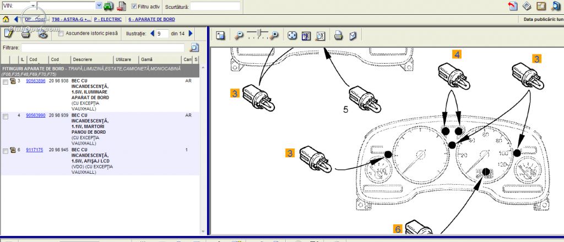Click callout number 6 in the diagram

click(398, 229)
